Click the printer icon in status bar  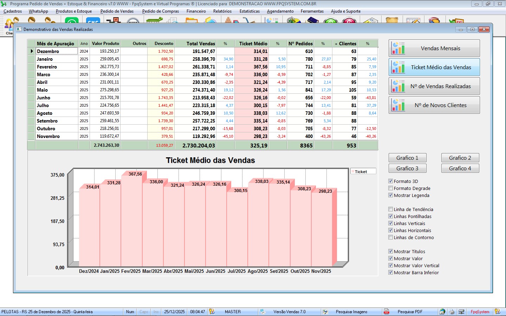coord(452,311)
